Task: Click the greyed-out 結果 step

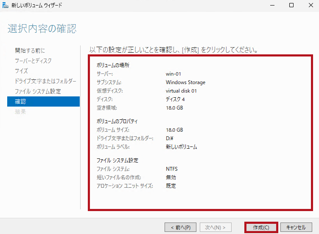Action: [x=20, y=112]
